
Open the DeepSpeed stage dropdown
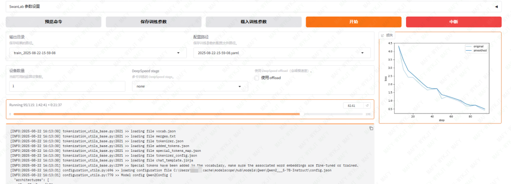point(190,86)
